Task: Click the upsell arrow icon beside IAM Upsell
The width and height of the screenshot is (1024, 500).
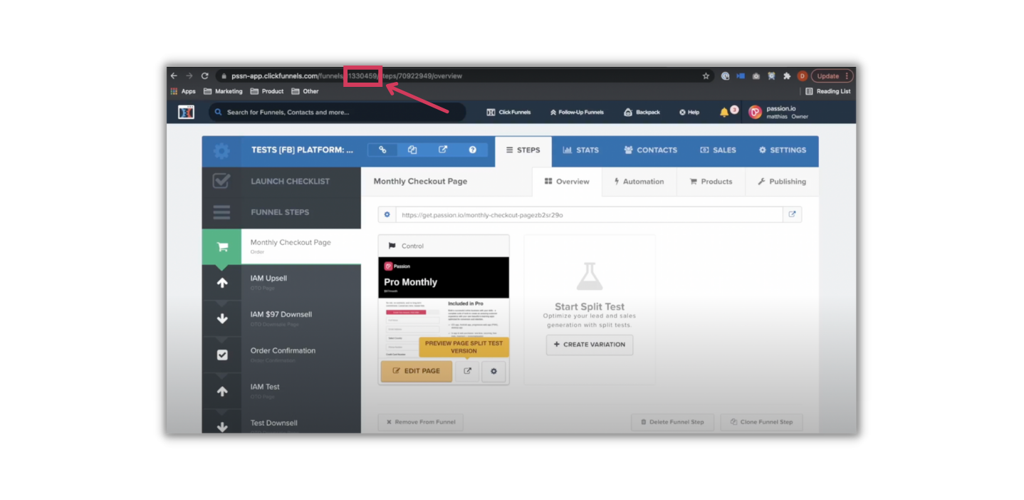Action: tap(221, 282)
